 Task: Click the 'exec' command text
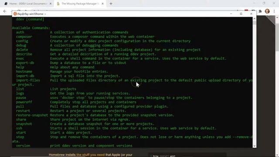20,58
